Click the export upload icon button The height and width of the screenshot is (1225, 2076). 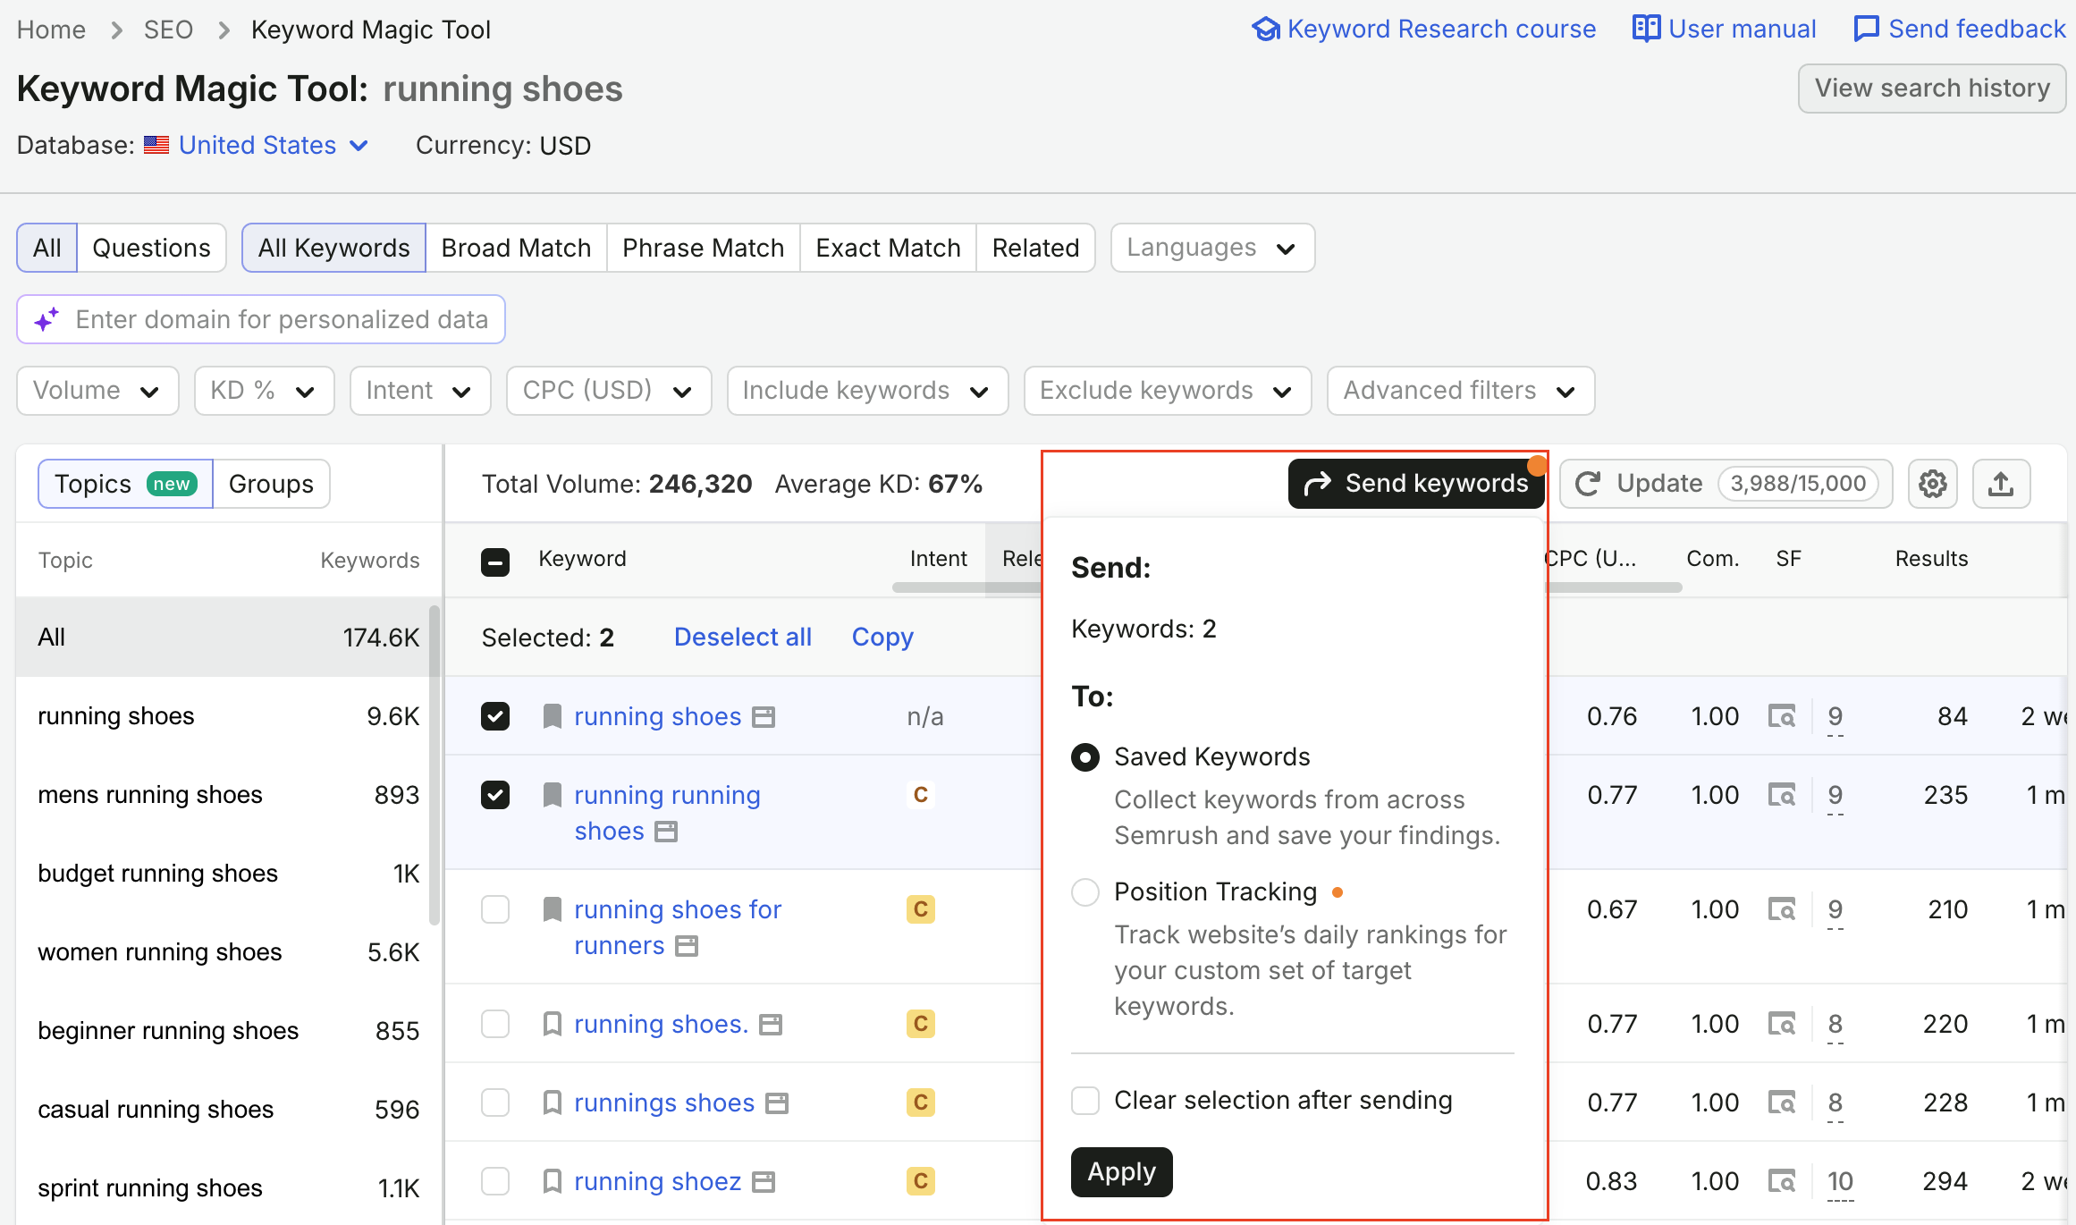coord(2001,484)
